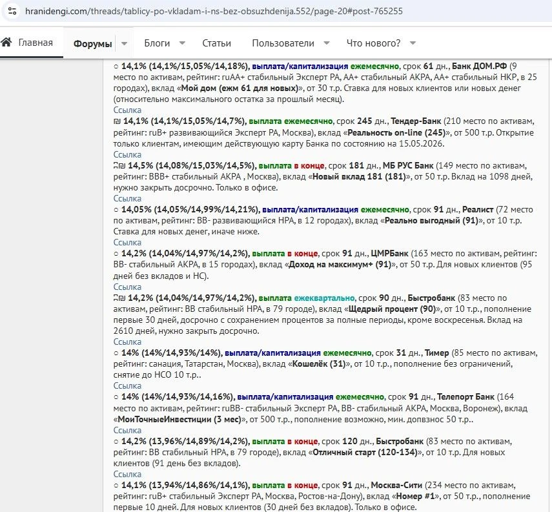Open the Статьи menu item

216,43
